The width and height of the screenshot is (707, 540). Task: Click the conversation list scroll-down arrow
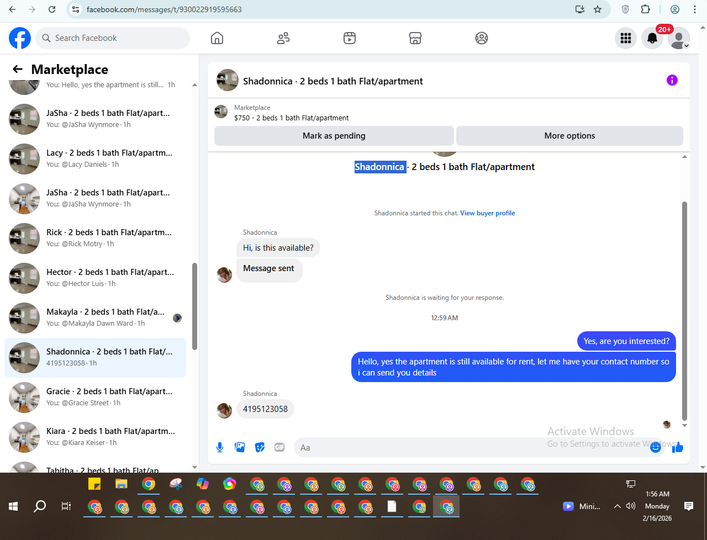[x=194, y=467]
